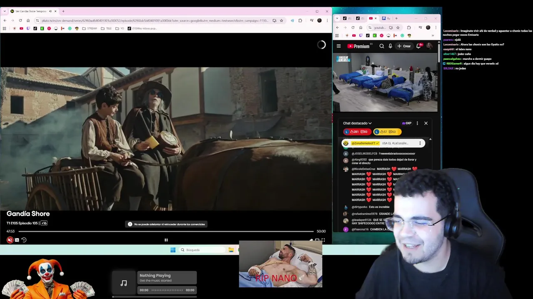Open the Windows Start menu
This screenshot has width=533, height=299.
tap(173, 250)
